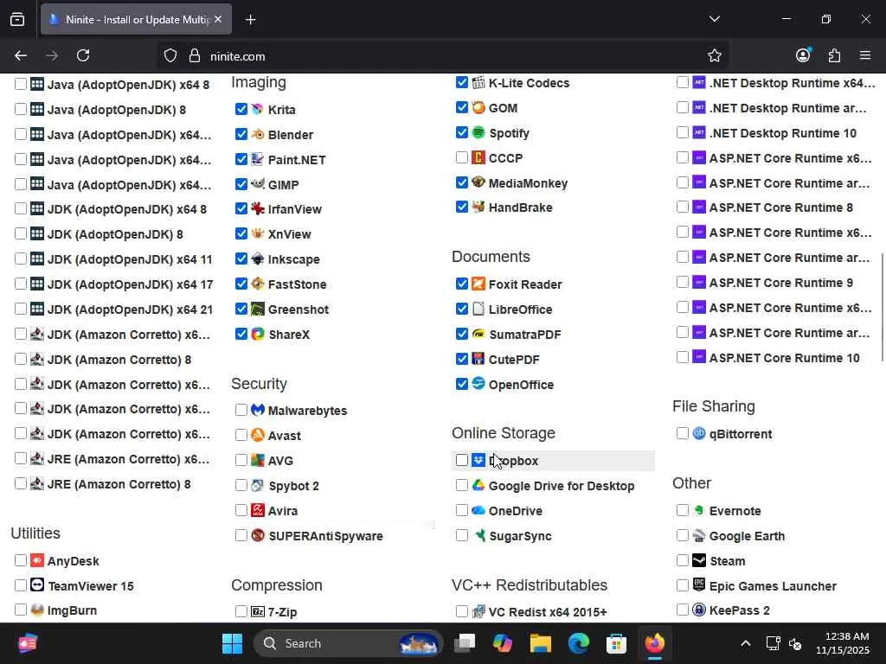This screenshot has height=664, width=886.
Task: Click the Inkscape app icon
Action: click(258, 259)
